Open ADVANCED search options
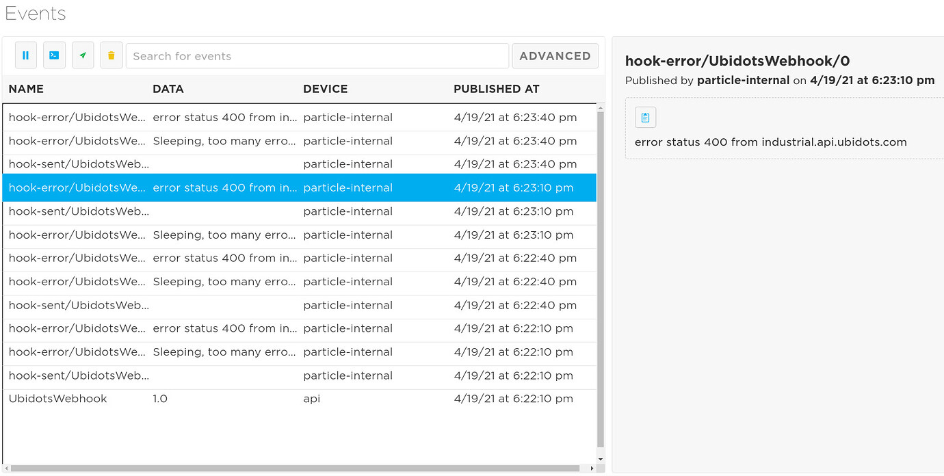 [x=555, y=55]
